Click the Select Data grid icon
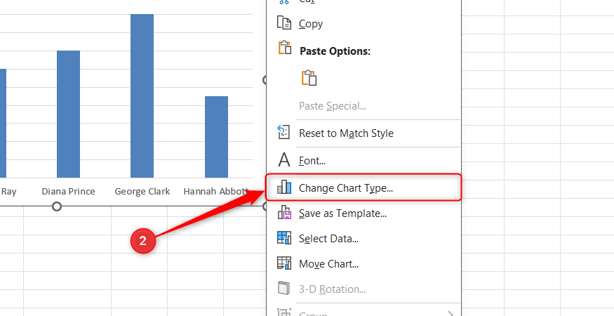 tap(284, 237)
